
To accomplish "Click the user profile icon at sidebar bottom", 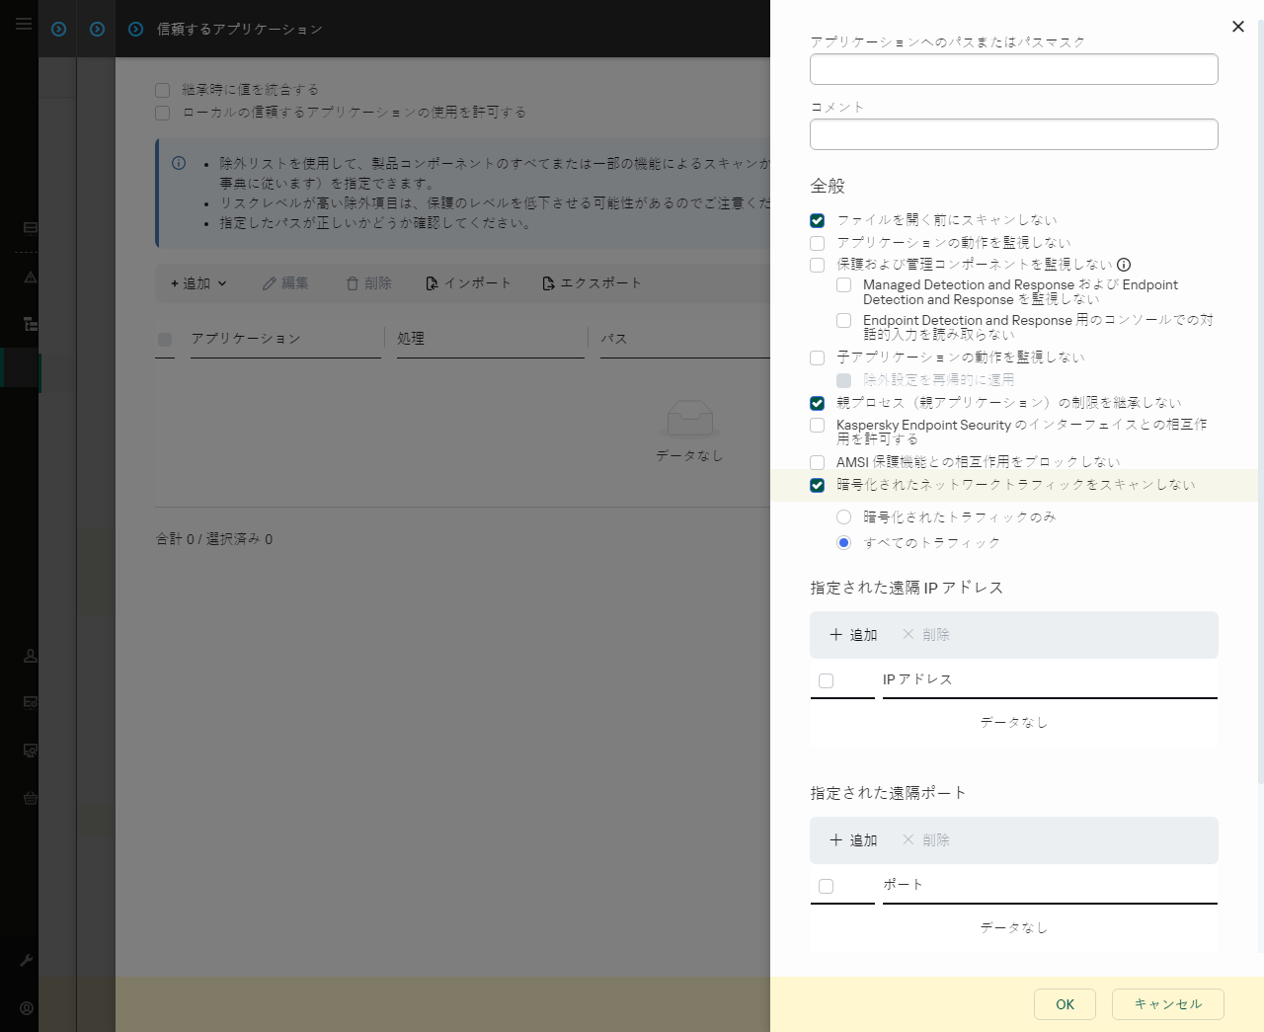I will (28, 1007).
